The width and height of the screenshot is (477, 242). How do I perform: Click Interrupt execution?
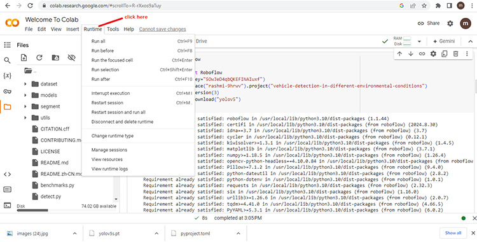tap(139, 93)
